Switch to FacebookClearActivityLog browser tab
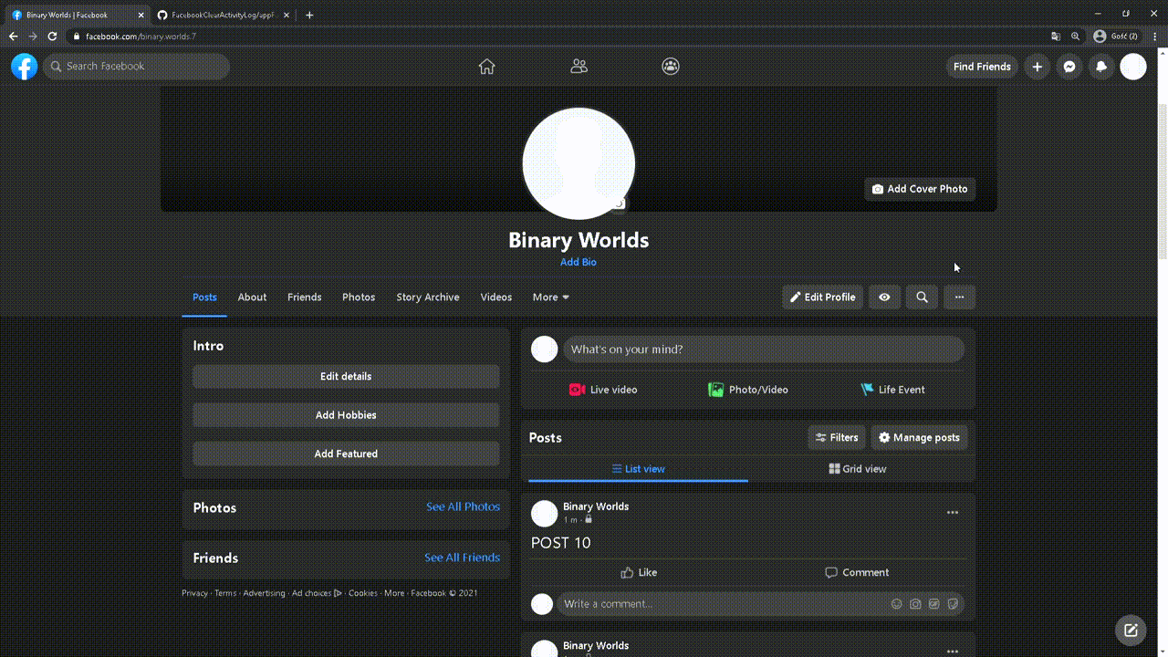Viewport: 1168px width, 657px height. [222, 15]
